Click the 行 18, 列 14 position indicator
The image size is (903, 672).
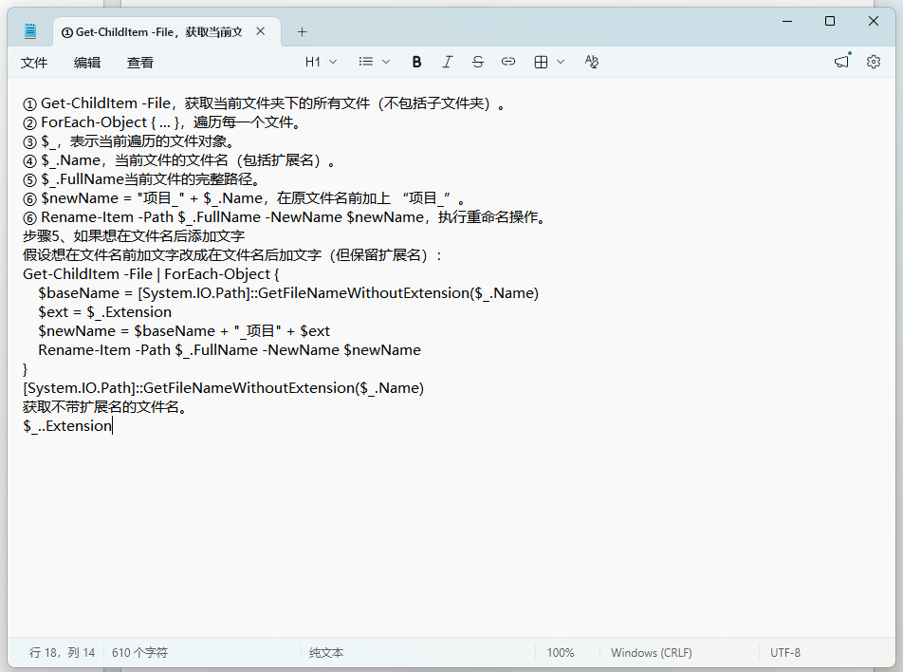tap(63, 652)
